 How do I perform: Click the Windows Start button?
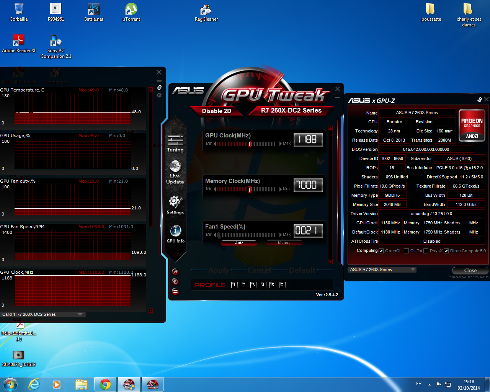click(x=10, y=384)
